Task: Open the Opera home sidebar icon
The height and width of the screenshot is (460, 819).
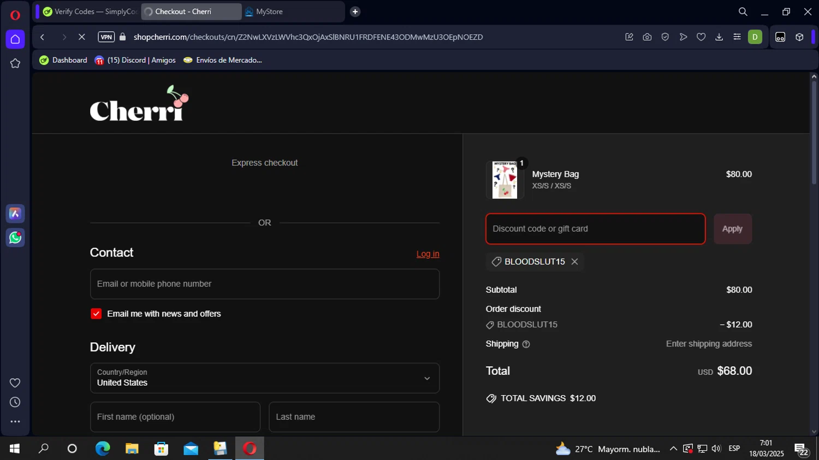Action: click(x=15, y=39)
